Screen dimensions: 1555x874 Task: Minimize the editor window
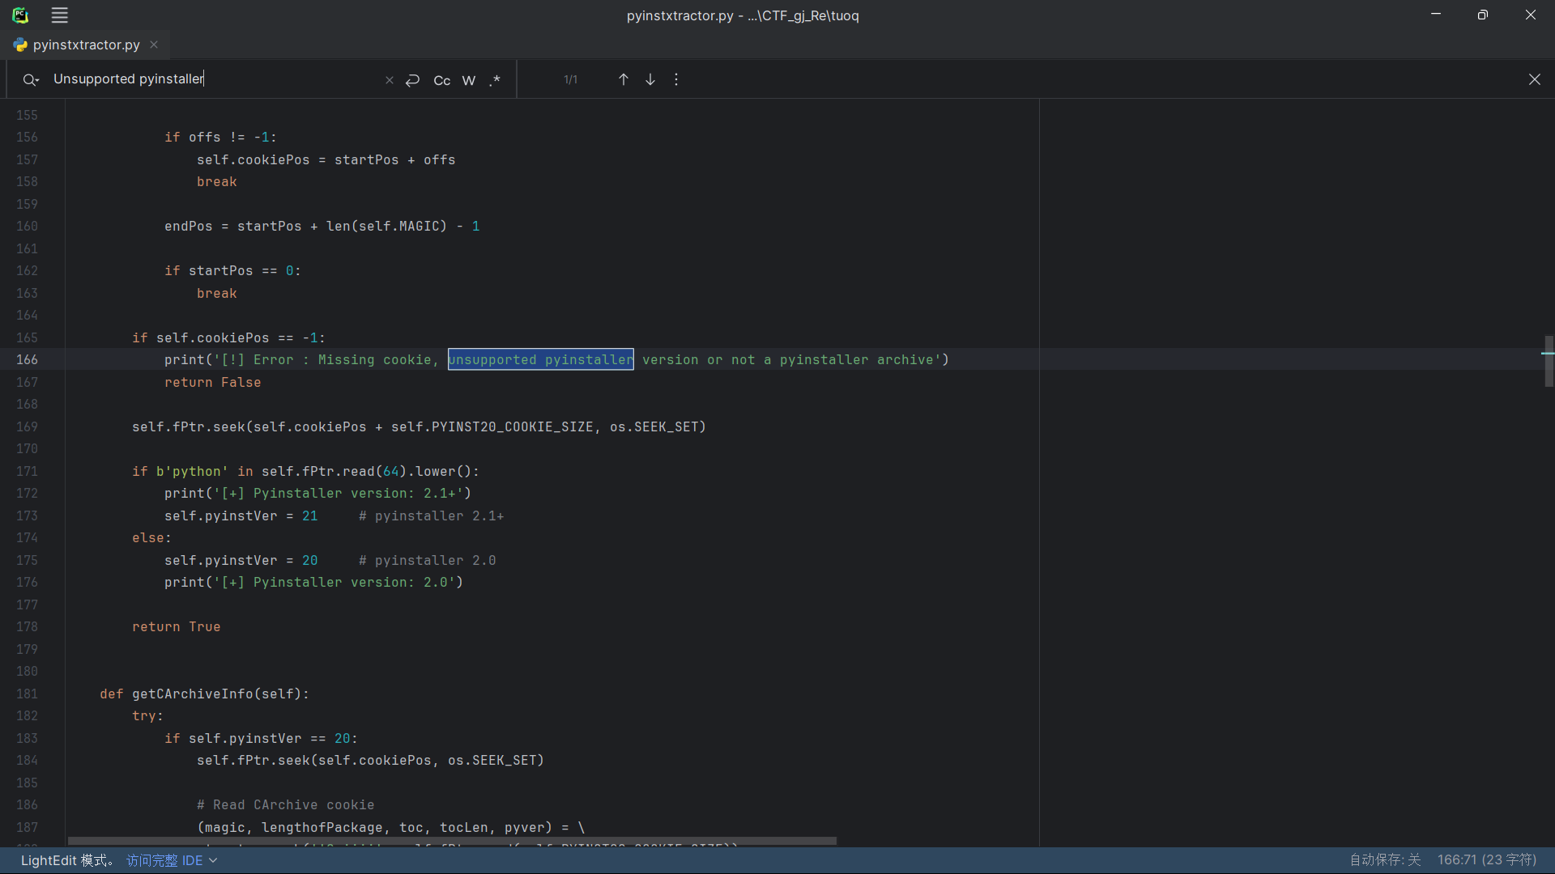[1436, 15]
